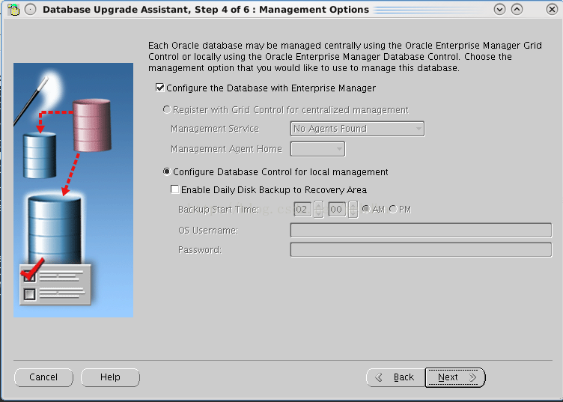Select Configure Database Control for local management
Image resolution: width=563 pixels, height=402 pixels.
[x=167, y=172]
